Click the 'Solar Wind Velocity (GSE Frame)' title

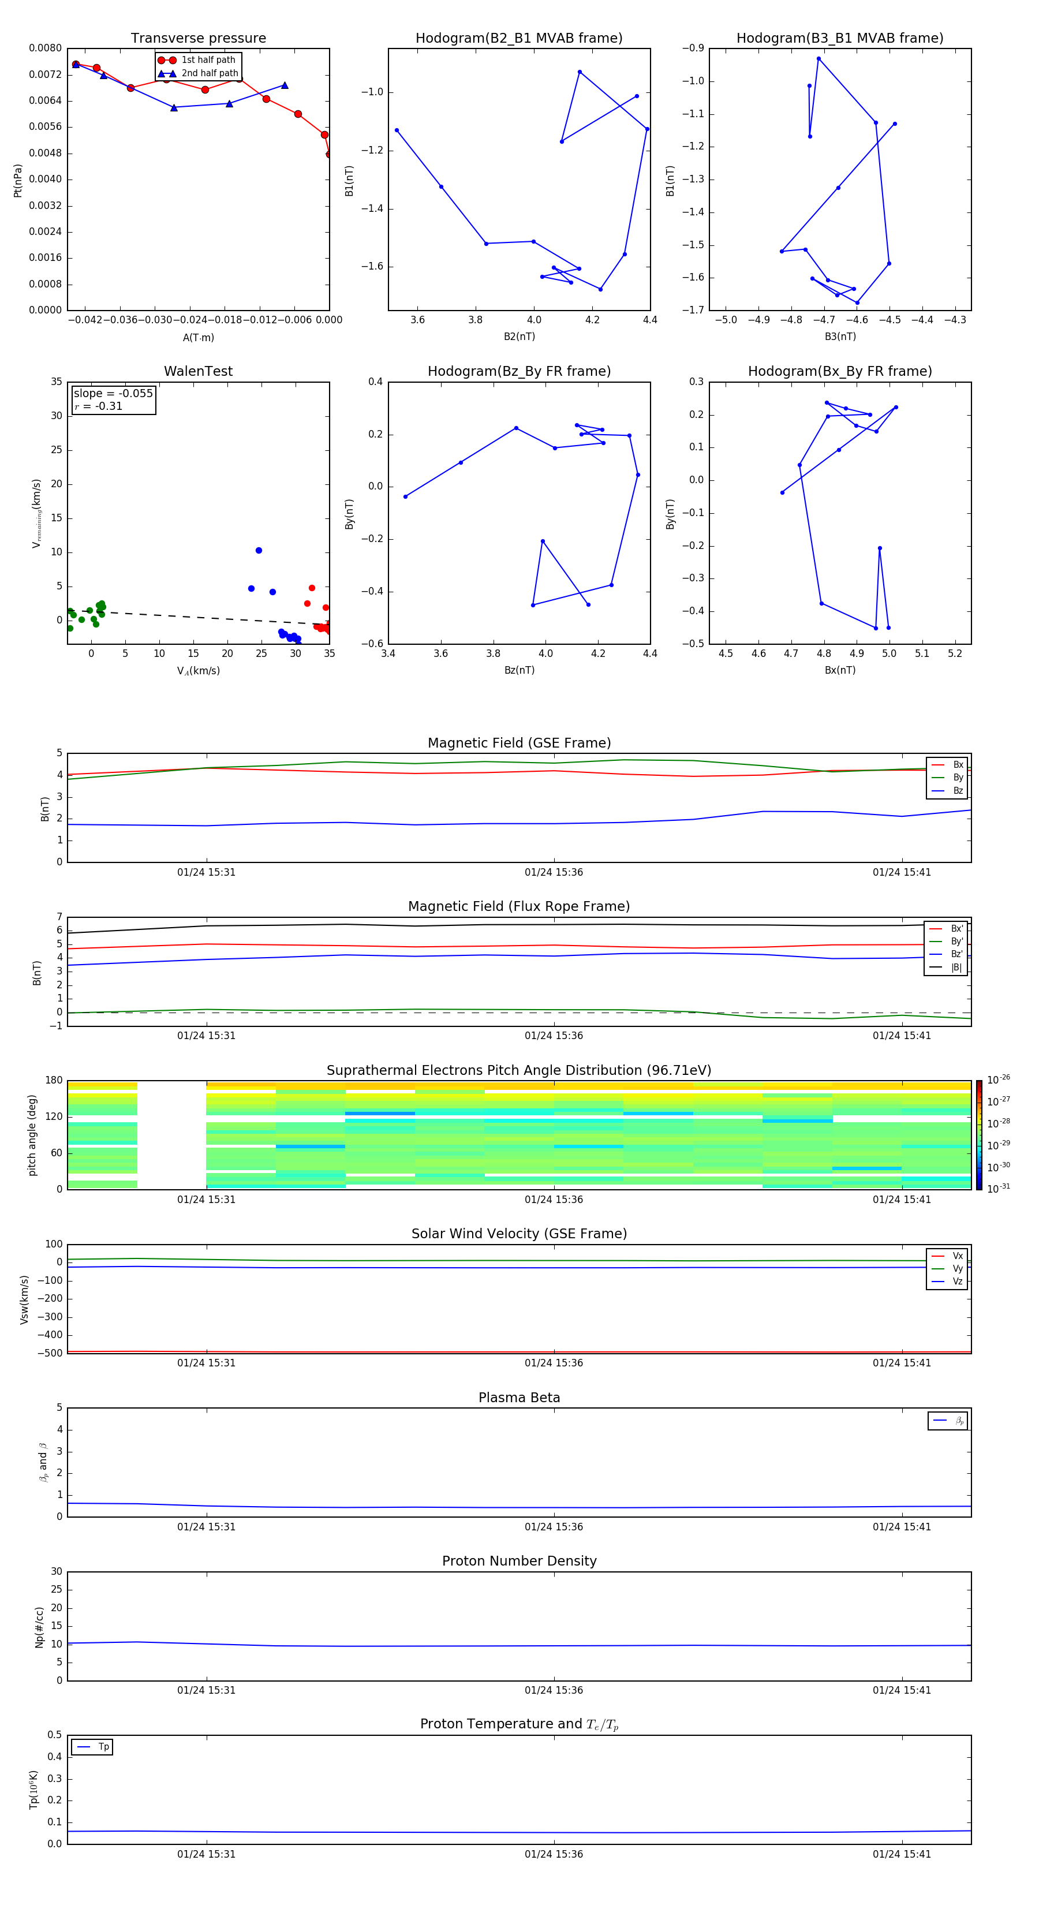click(519, 1234)
